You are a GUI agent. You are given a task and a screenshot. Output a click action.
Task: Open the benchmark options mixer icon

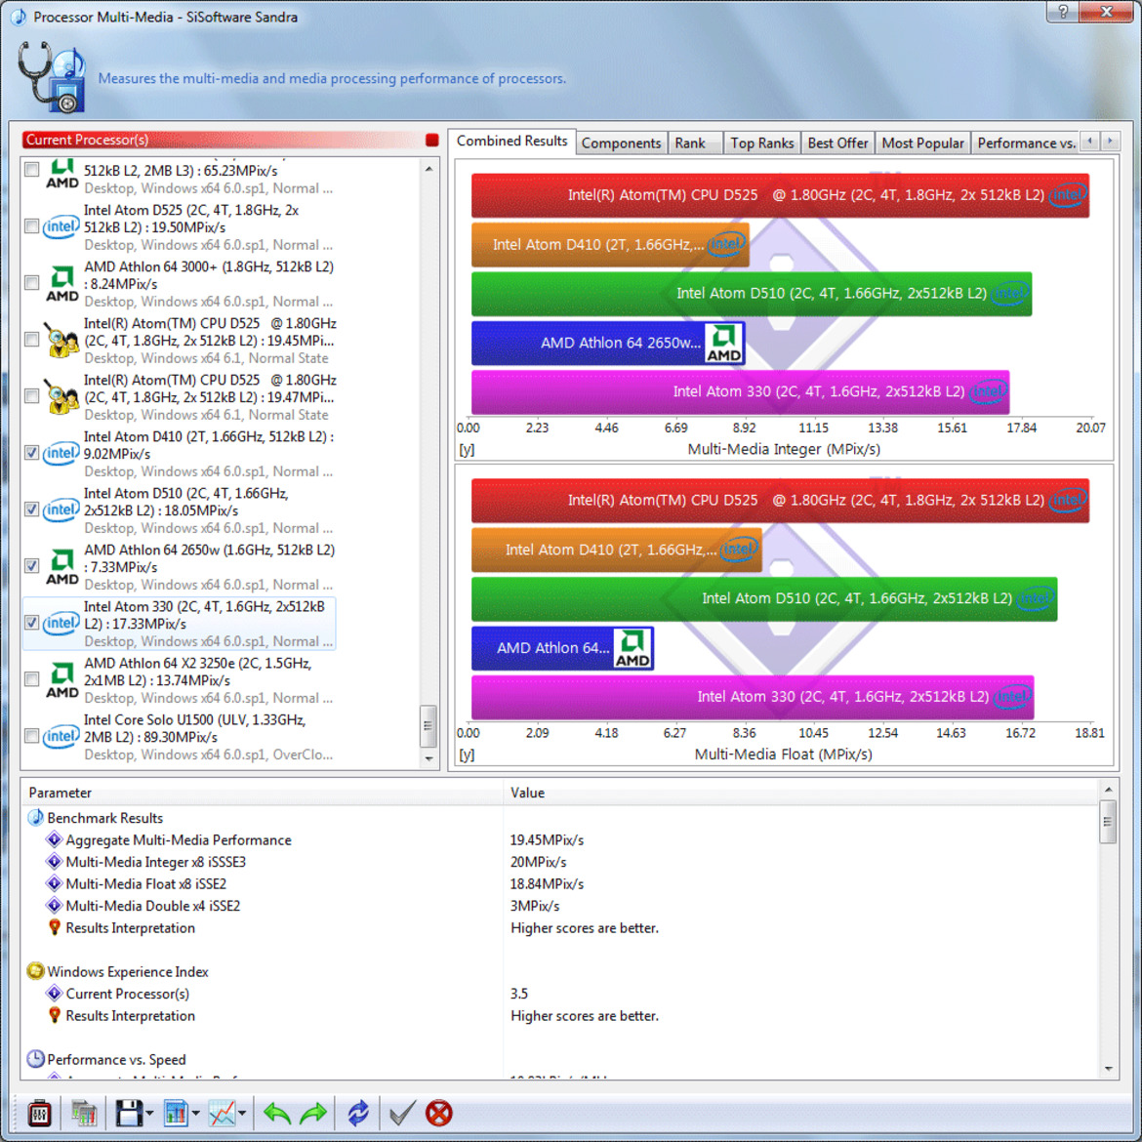click(x=39, y=1113)
